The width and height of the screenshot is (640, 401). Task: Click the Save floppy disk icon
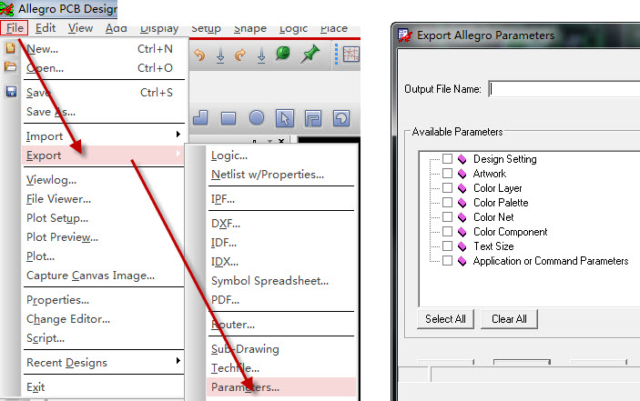tap(11, 92)
